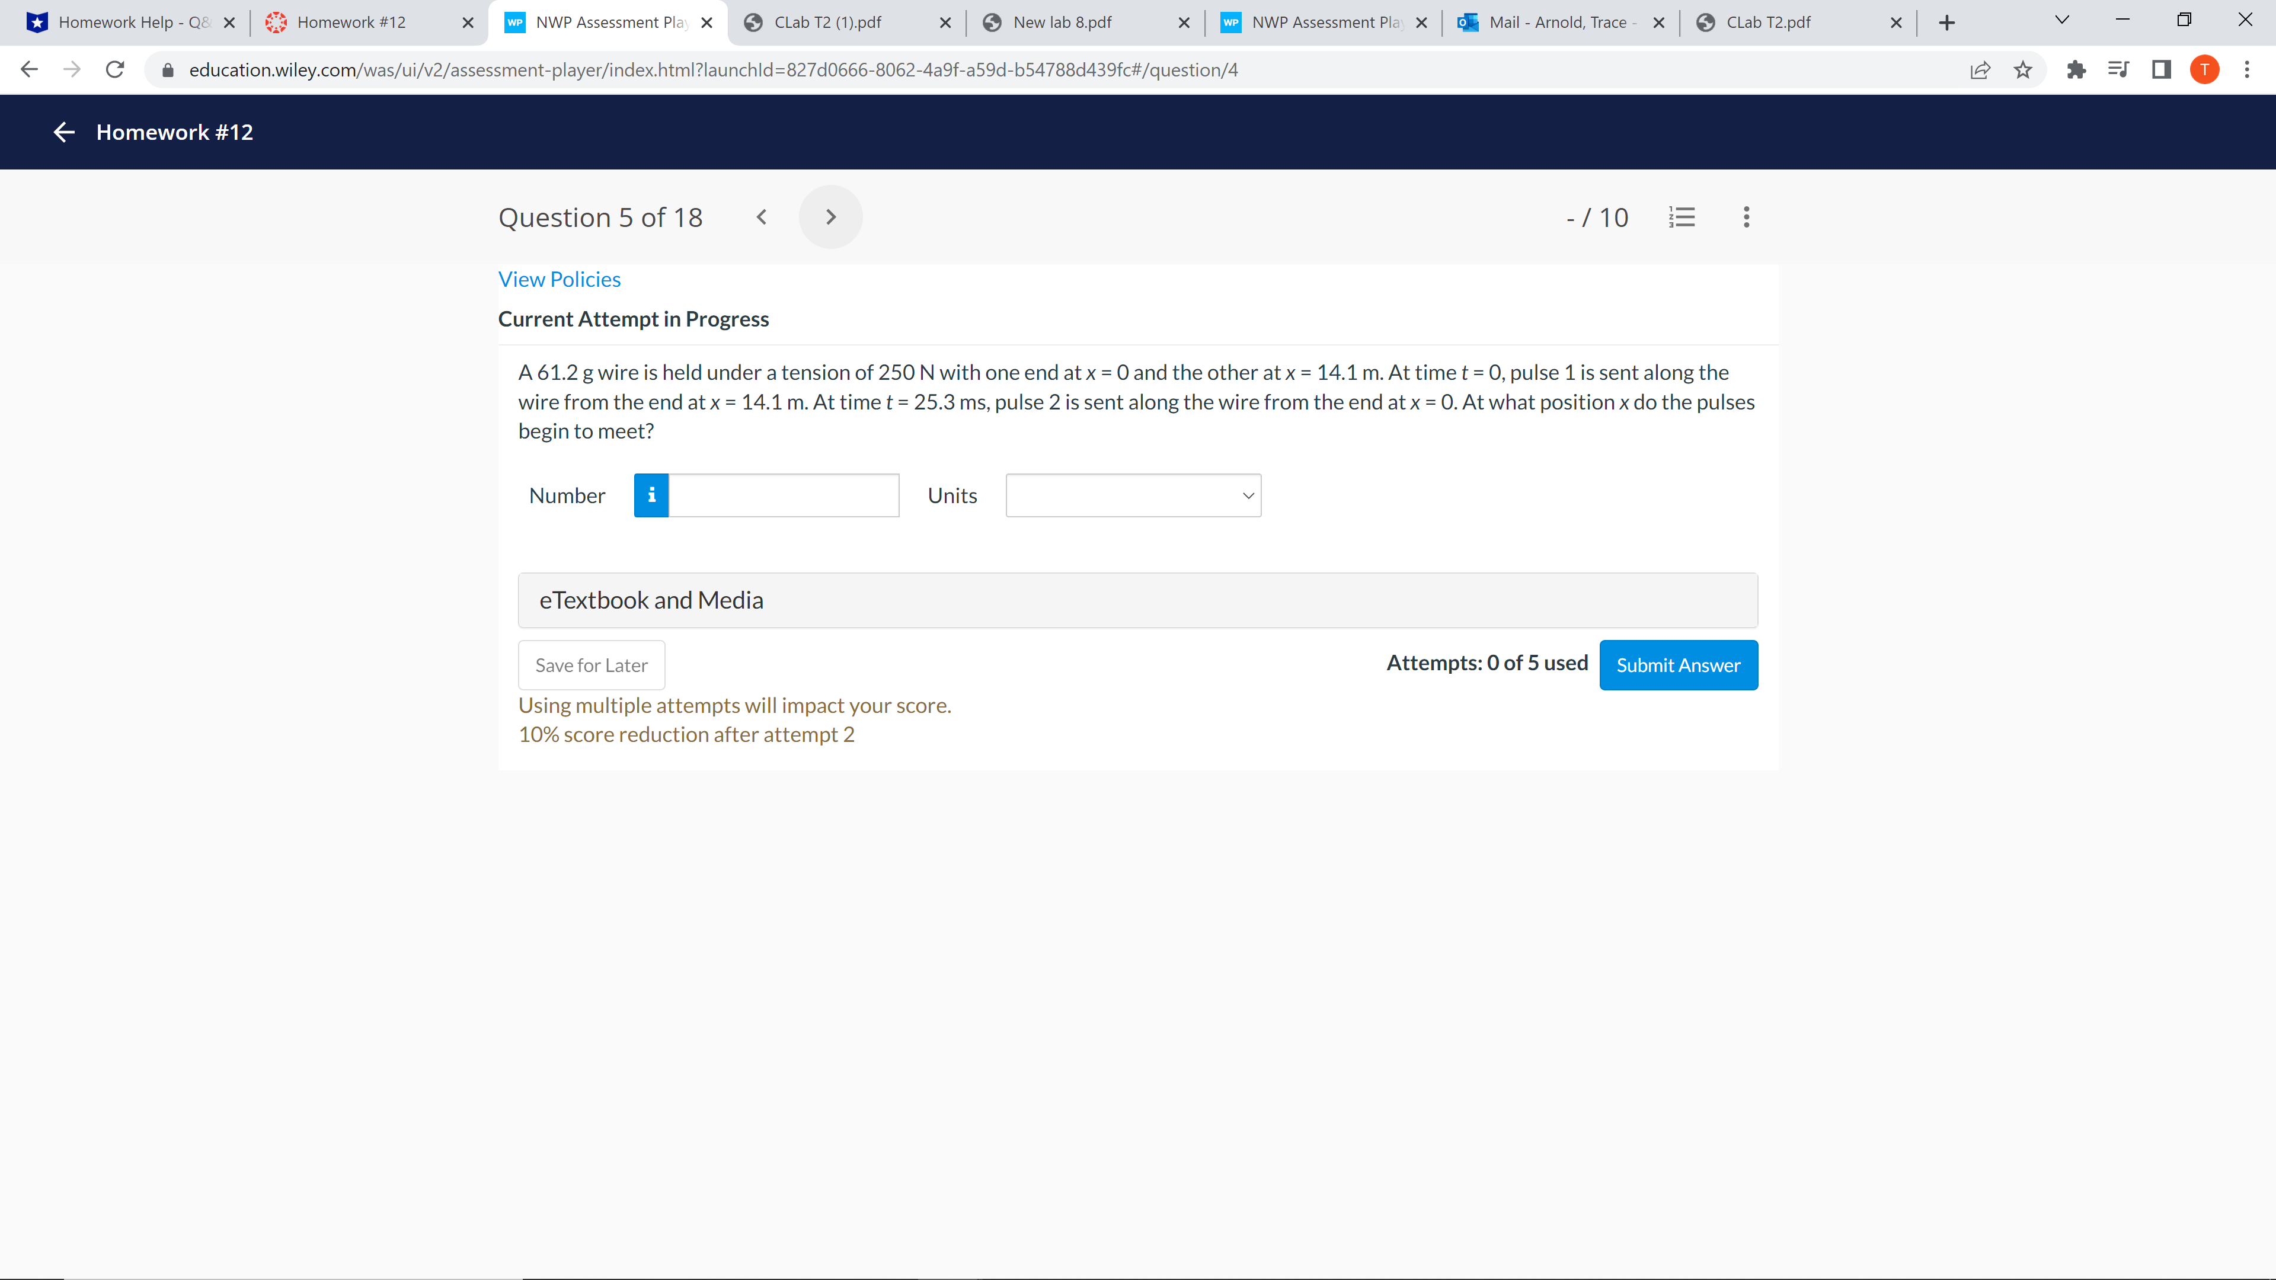
Task: Open the orange T profile avatar
Action: [2204, 70]
